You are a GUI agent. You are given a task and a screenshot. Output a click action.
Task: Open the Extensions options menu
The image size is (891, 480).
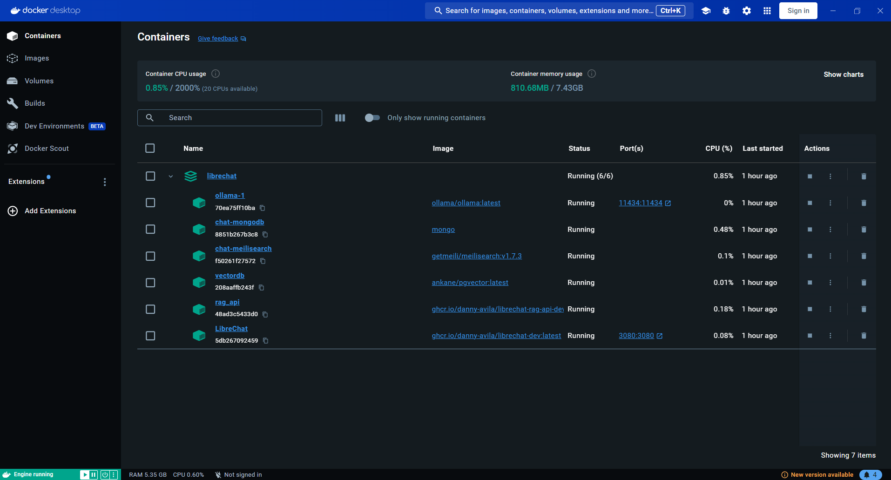[x=105, y=182]
